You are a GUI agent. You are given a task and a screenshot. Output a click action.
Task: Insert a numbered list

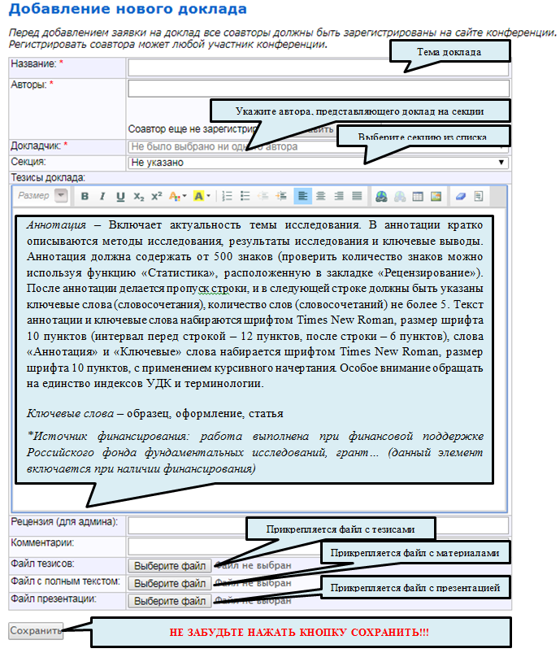(x=227, y=196)
